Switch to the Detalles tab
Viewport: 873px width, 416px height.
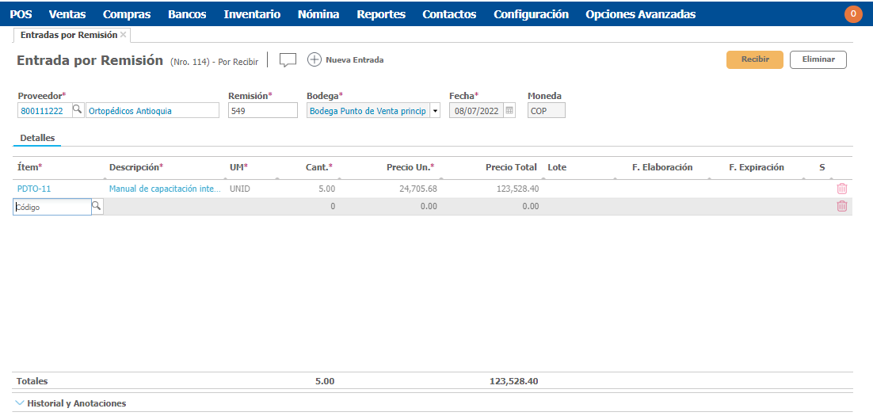click(x=37, y=138)
